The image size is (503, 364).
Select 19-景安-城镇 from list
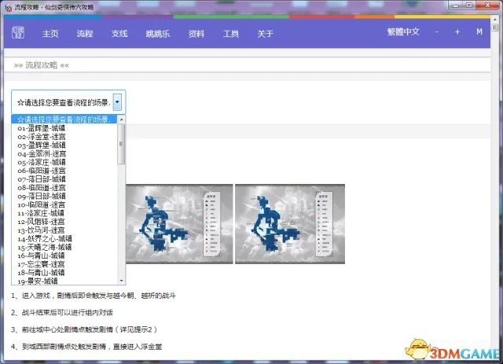coord(64,281)
